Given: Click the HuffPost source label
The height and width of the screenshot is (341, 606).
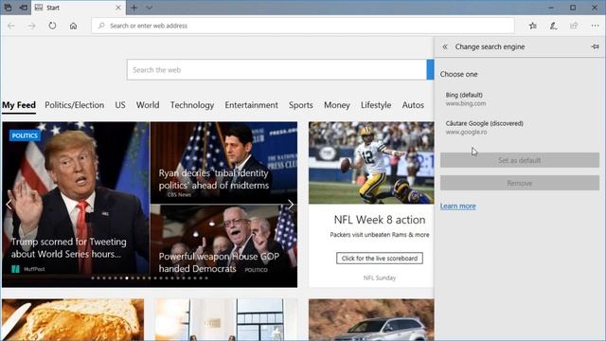Looking at the screenshot, I should [34, 269].
